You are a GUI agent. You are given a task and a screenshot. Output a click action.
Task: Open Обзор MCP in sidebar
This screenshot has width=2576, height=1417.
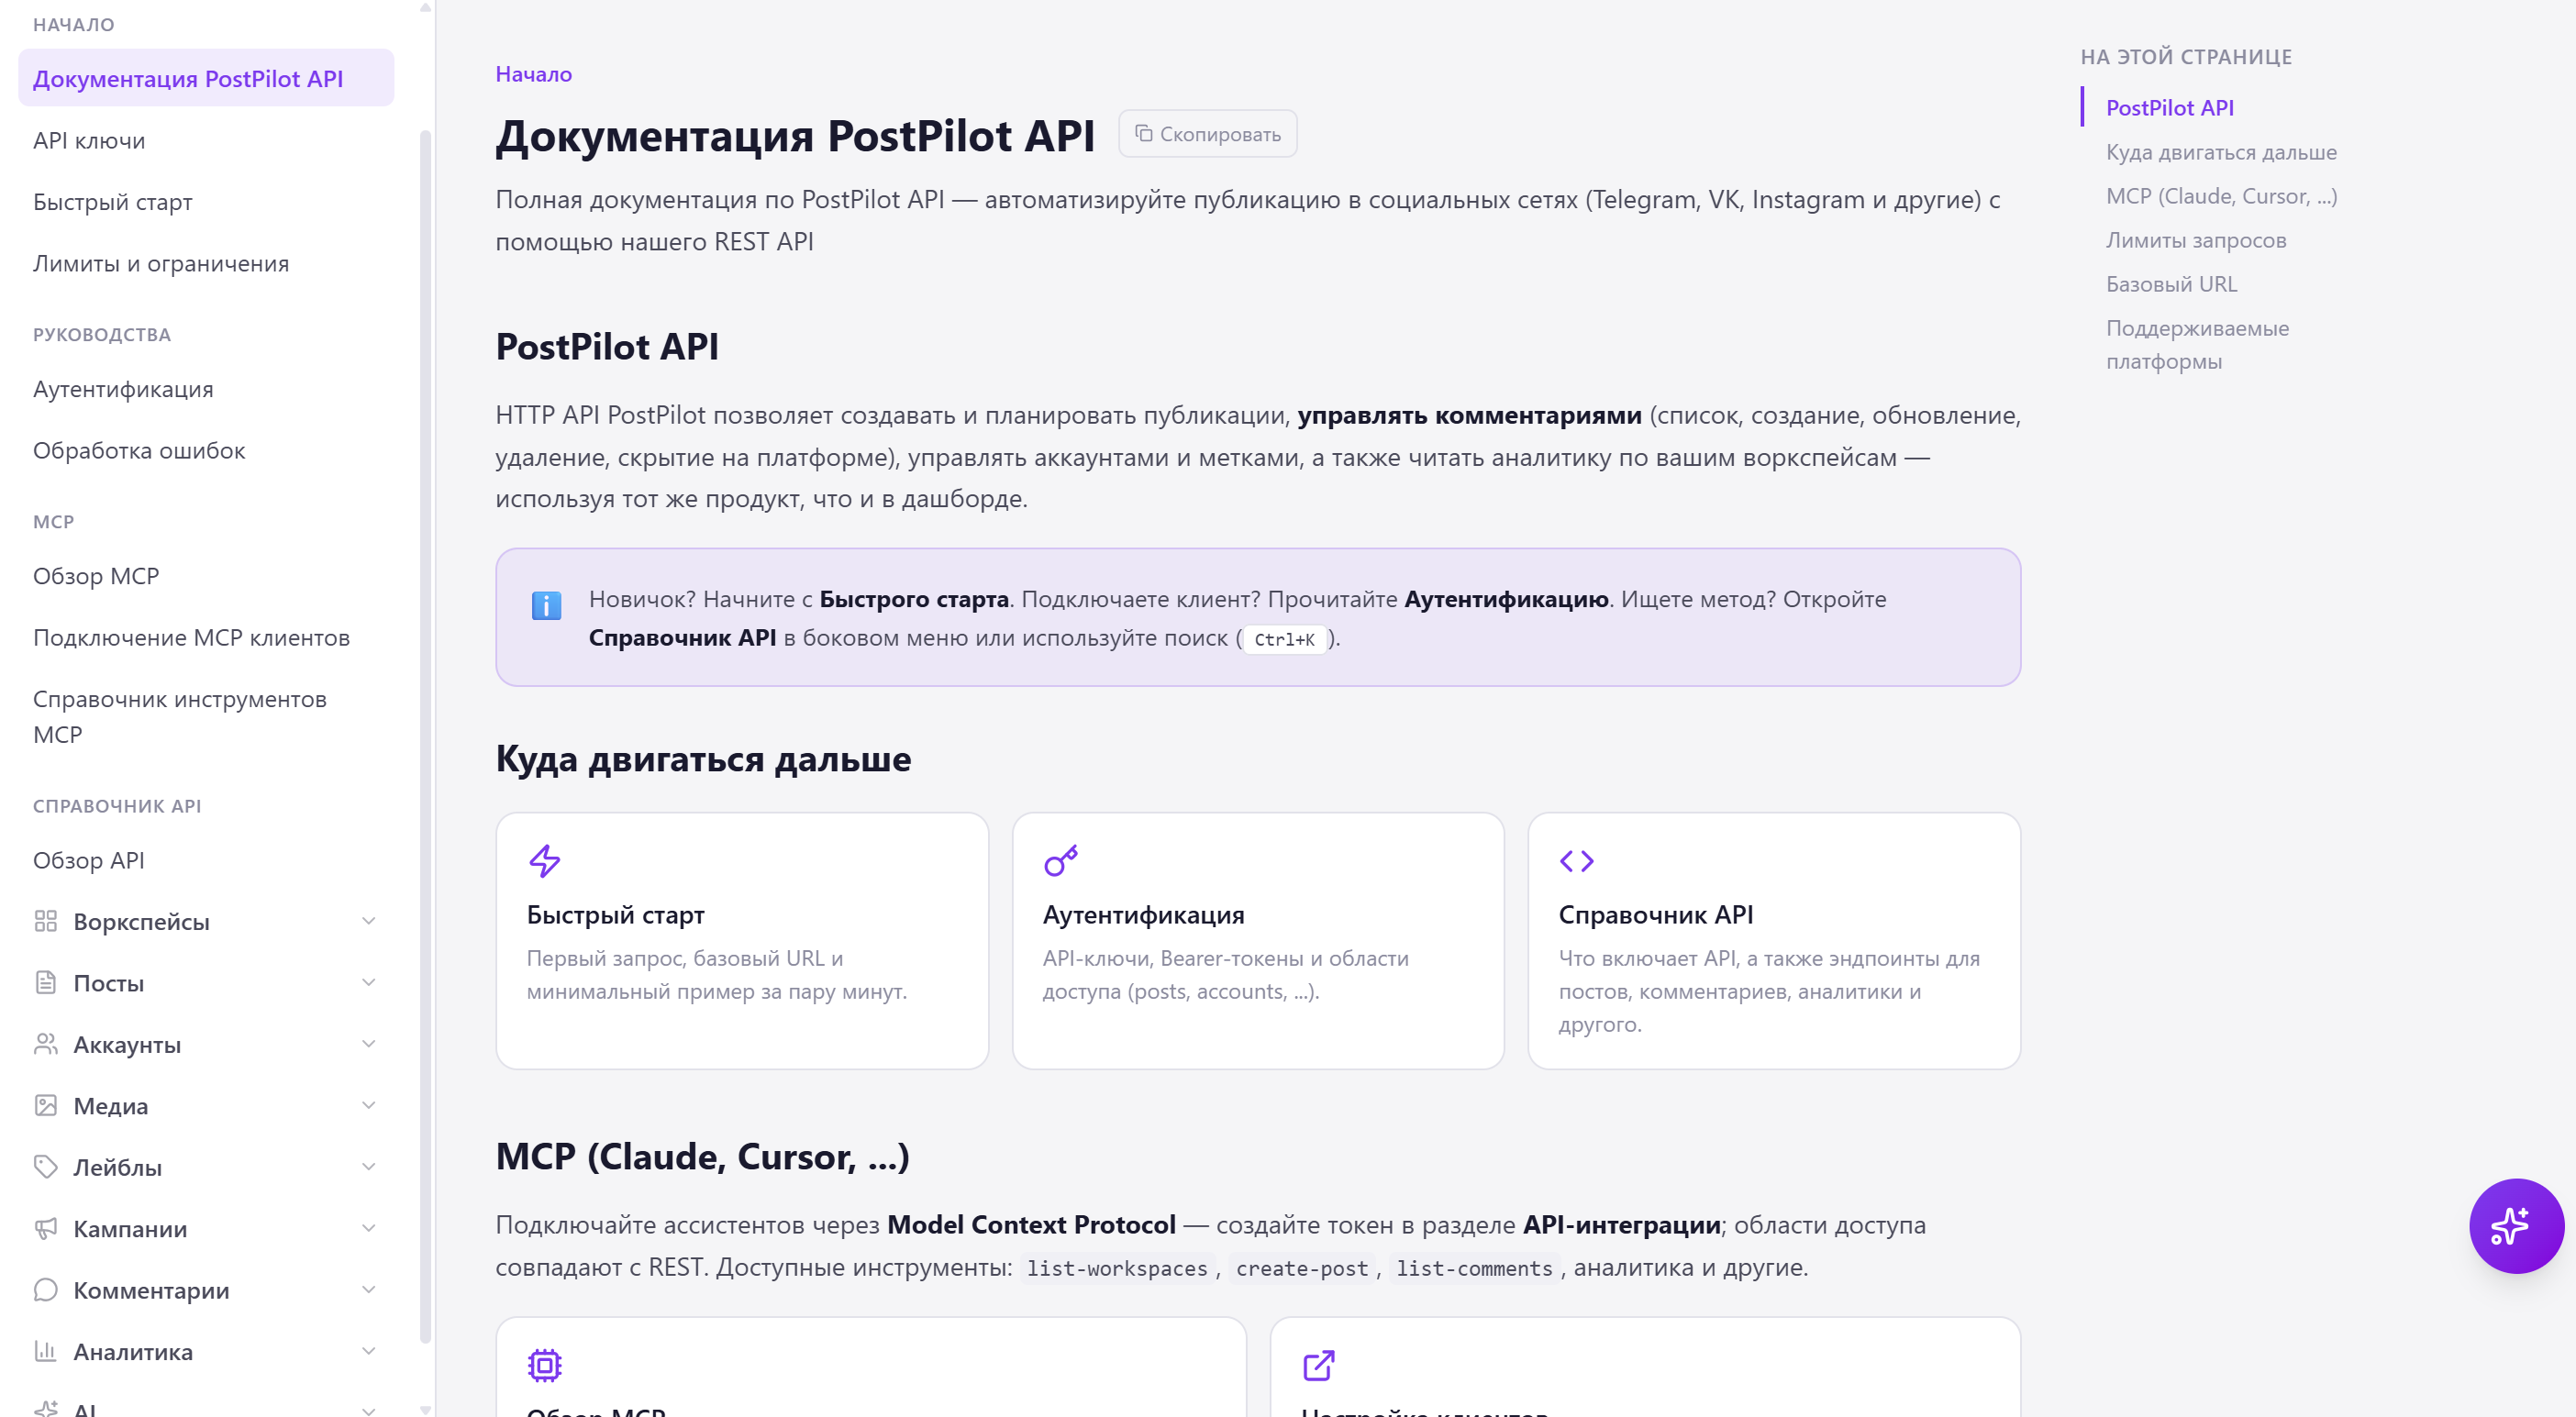(x=206, y=576)
